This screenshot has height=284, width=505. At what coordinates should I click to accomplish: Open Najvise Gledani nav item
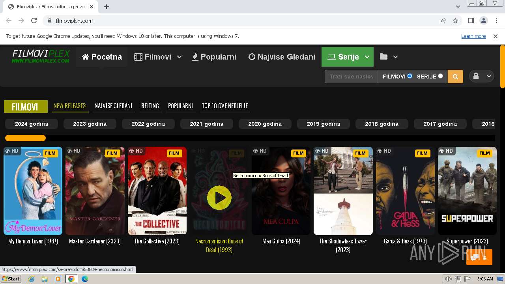282,57
